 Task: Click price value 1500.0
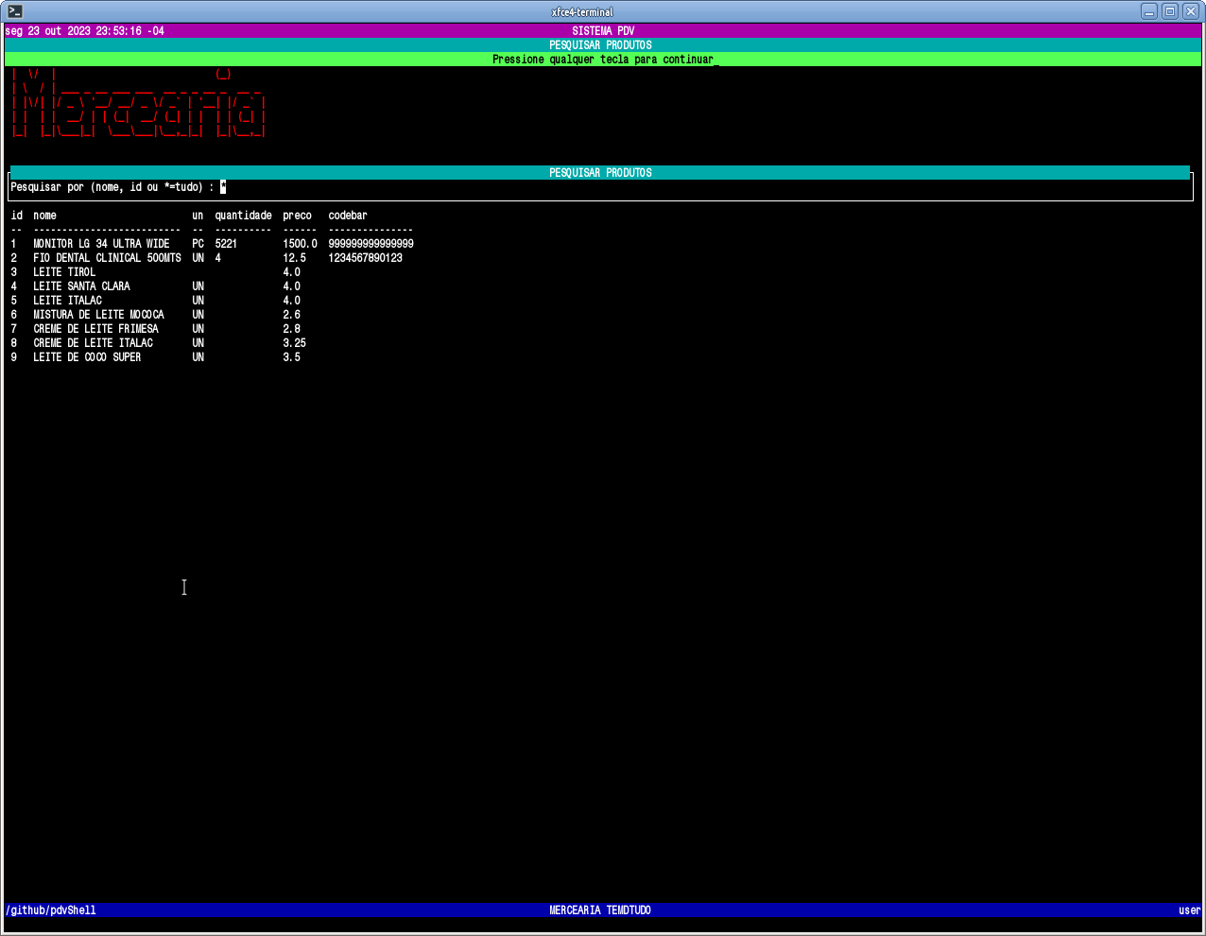pos(300,244)
